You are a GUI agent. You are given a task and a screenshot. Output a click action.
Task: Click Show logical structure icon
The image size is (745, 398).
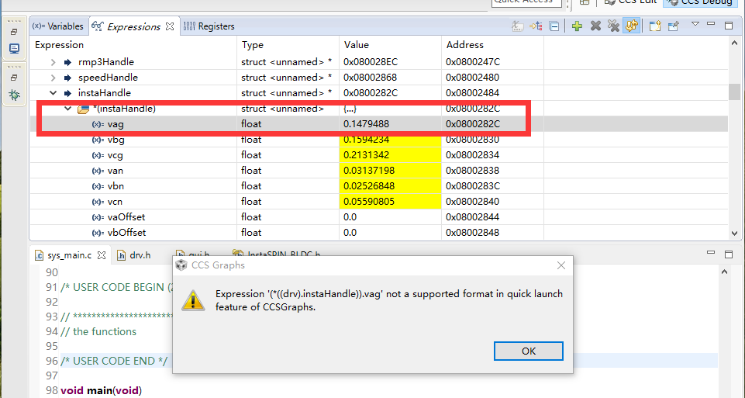click(536, 26)
